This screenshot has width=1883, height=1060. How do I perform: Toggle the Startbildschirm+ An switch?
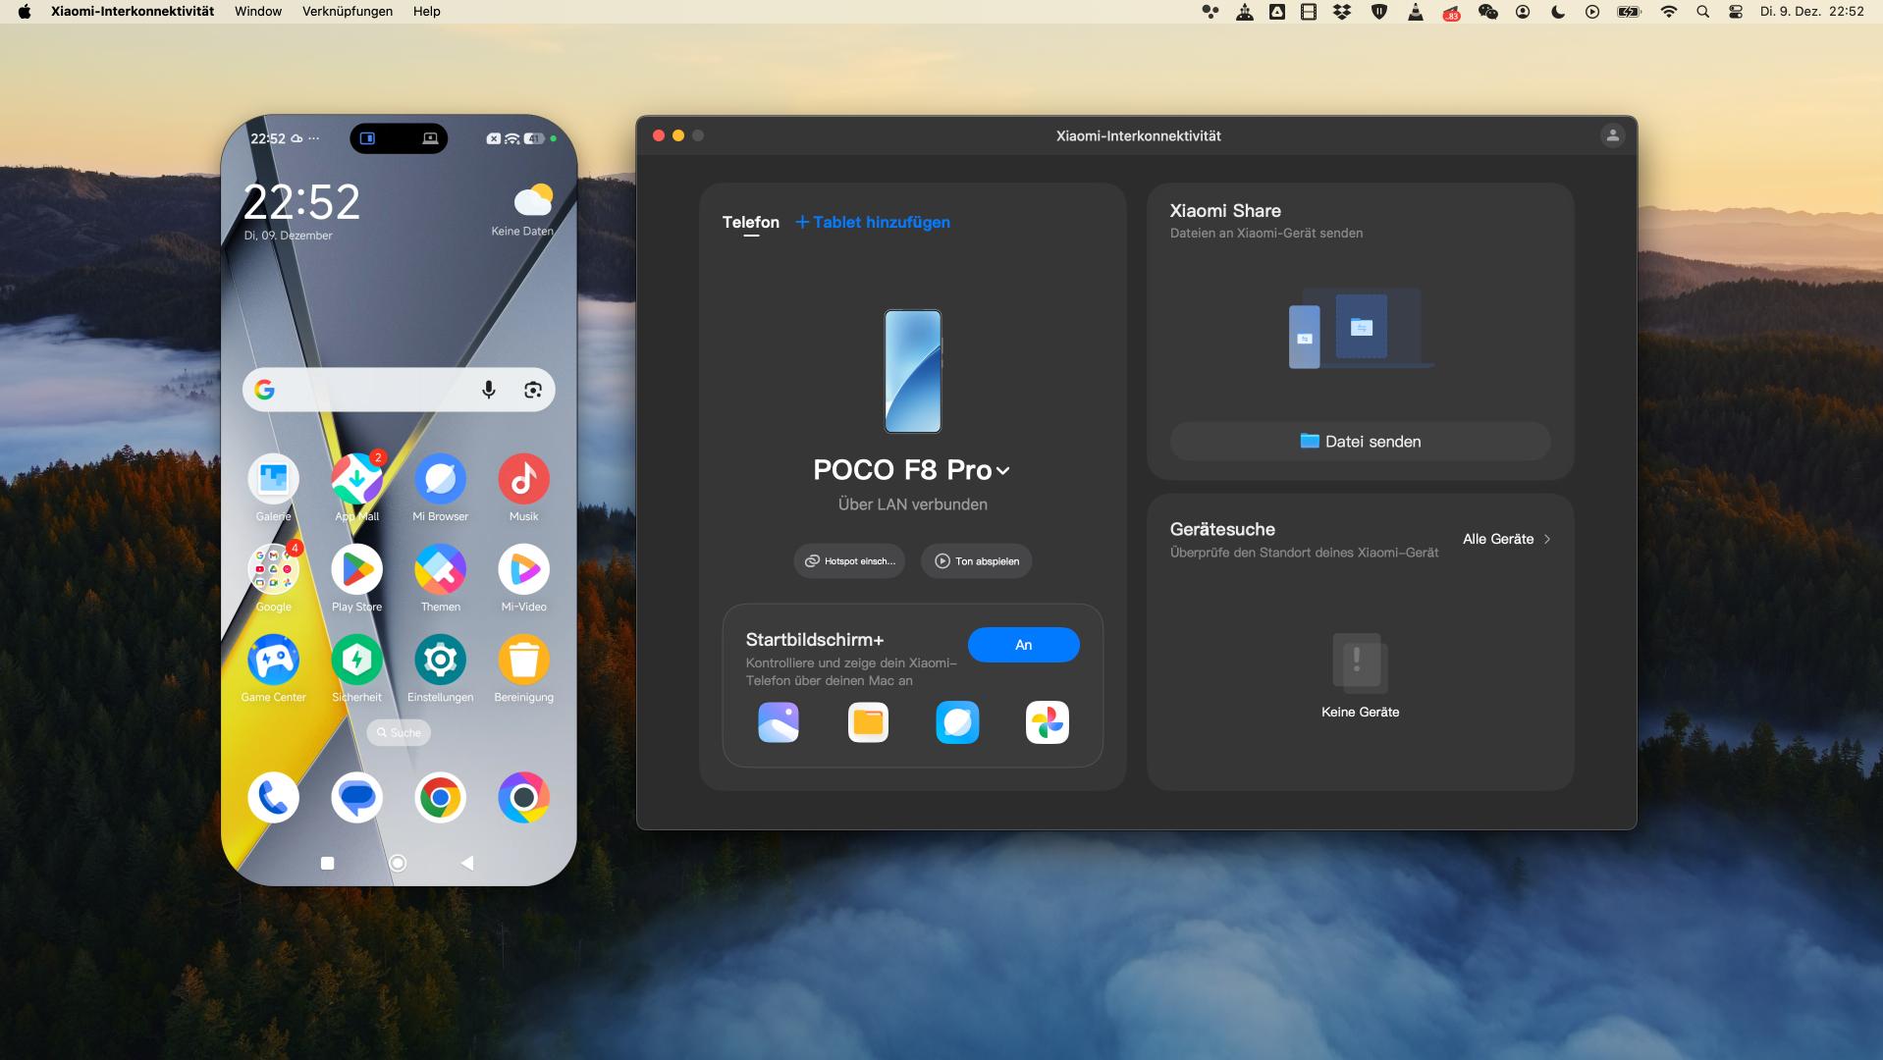[x=1023, y=645]
